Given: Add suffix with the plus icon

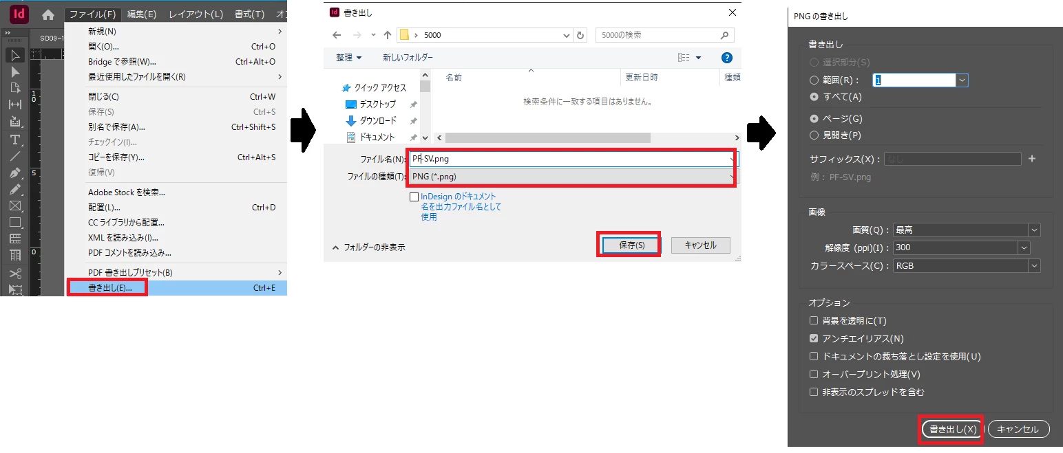Looking at the screenshot, I should pos(1031,159).
